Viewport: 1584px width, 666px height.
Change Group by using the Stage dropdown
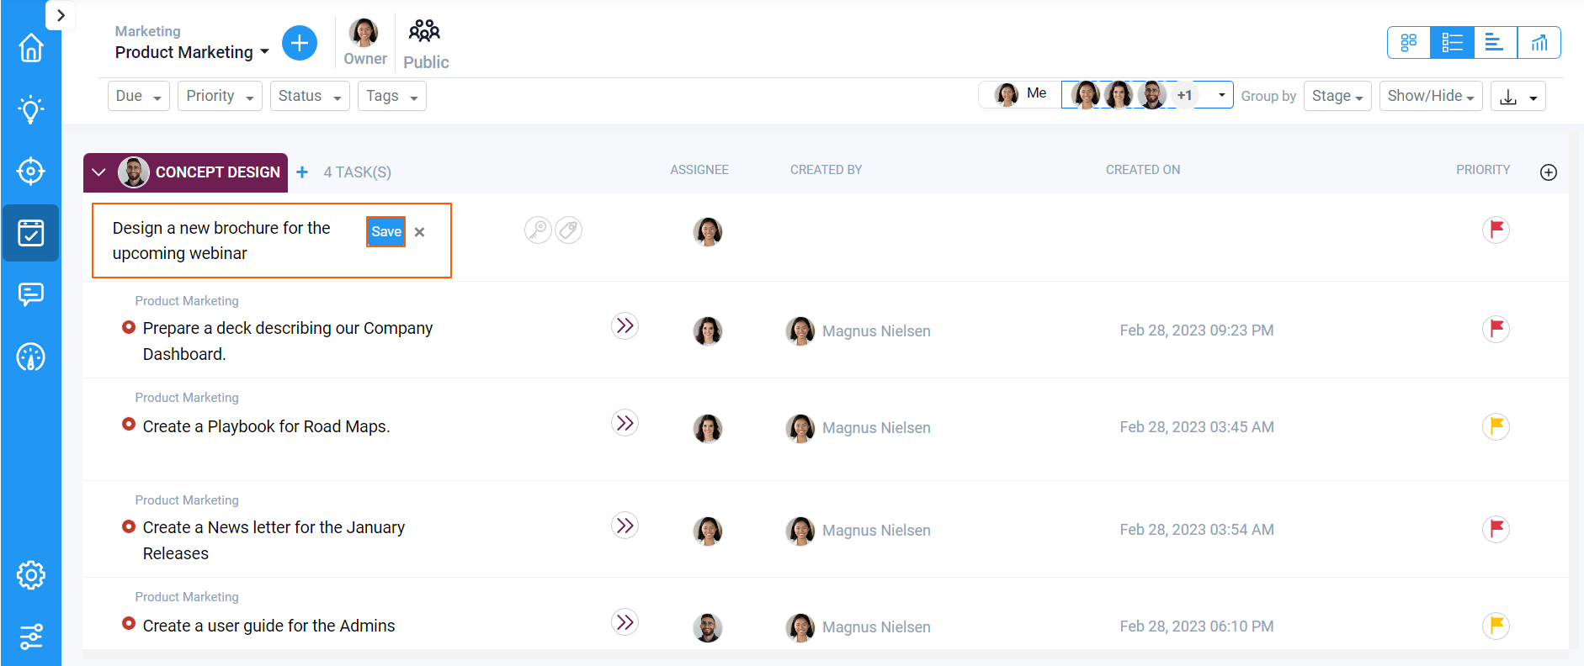1337,96
